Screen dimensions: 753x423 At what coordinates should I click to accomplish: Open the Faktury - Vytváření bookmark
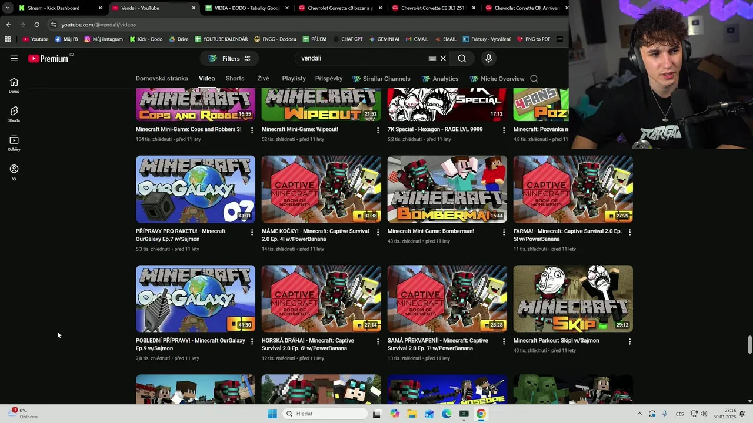(487, 39)
